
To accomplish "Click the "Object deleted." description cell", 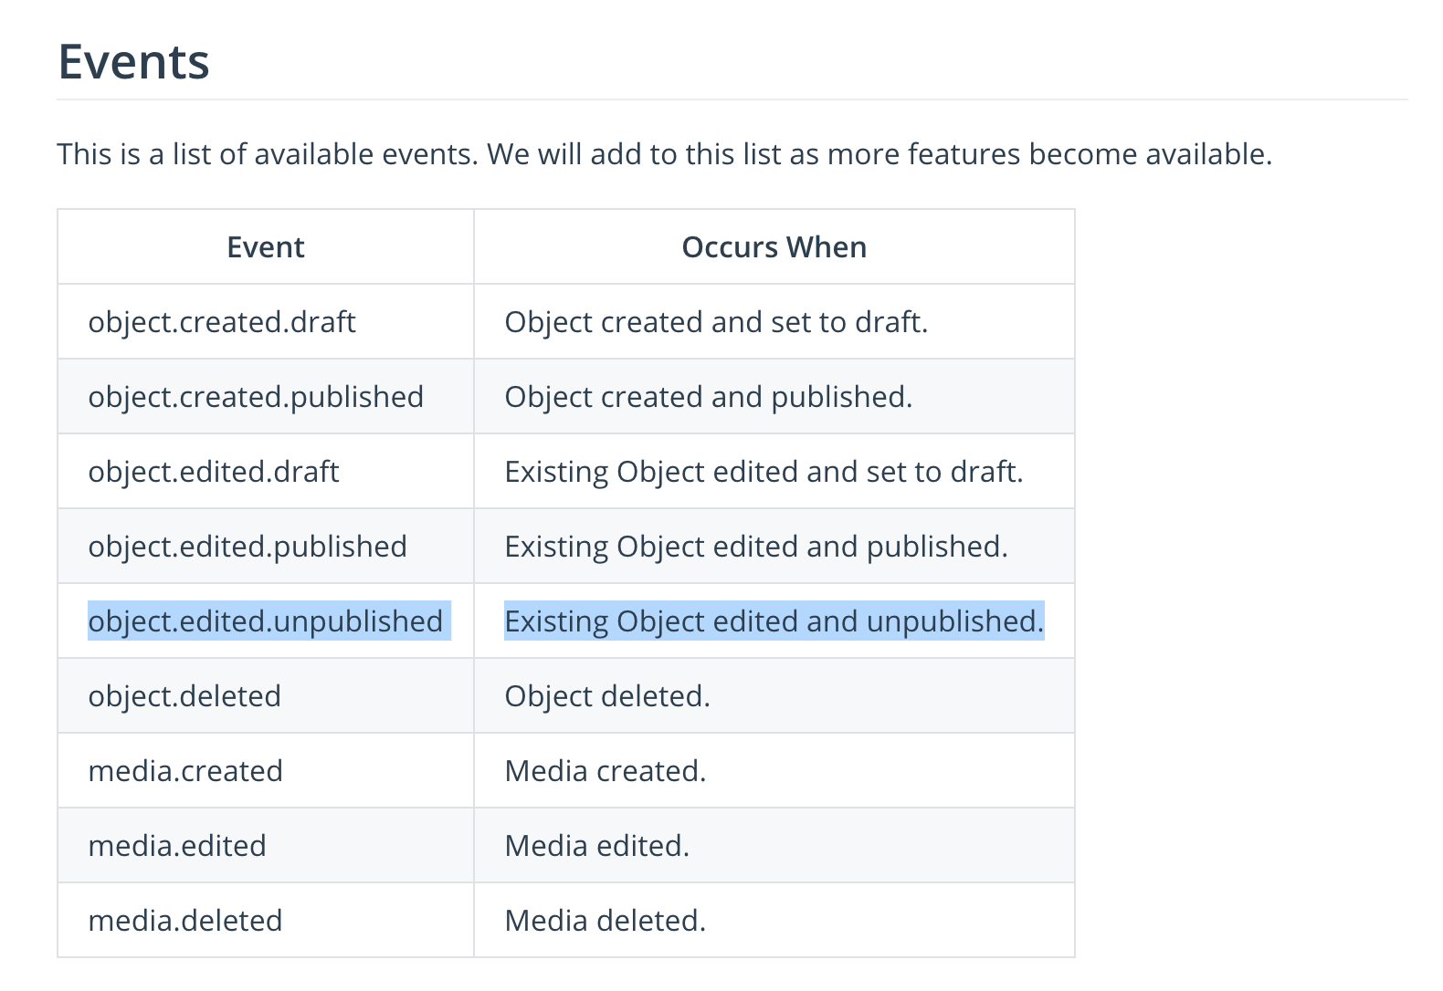I will point(607,696).
